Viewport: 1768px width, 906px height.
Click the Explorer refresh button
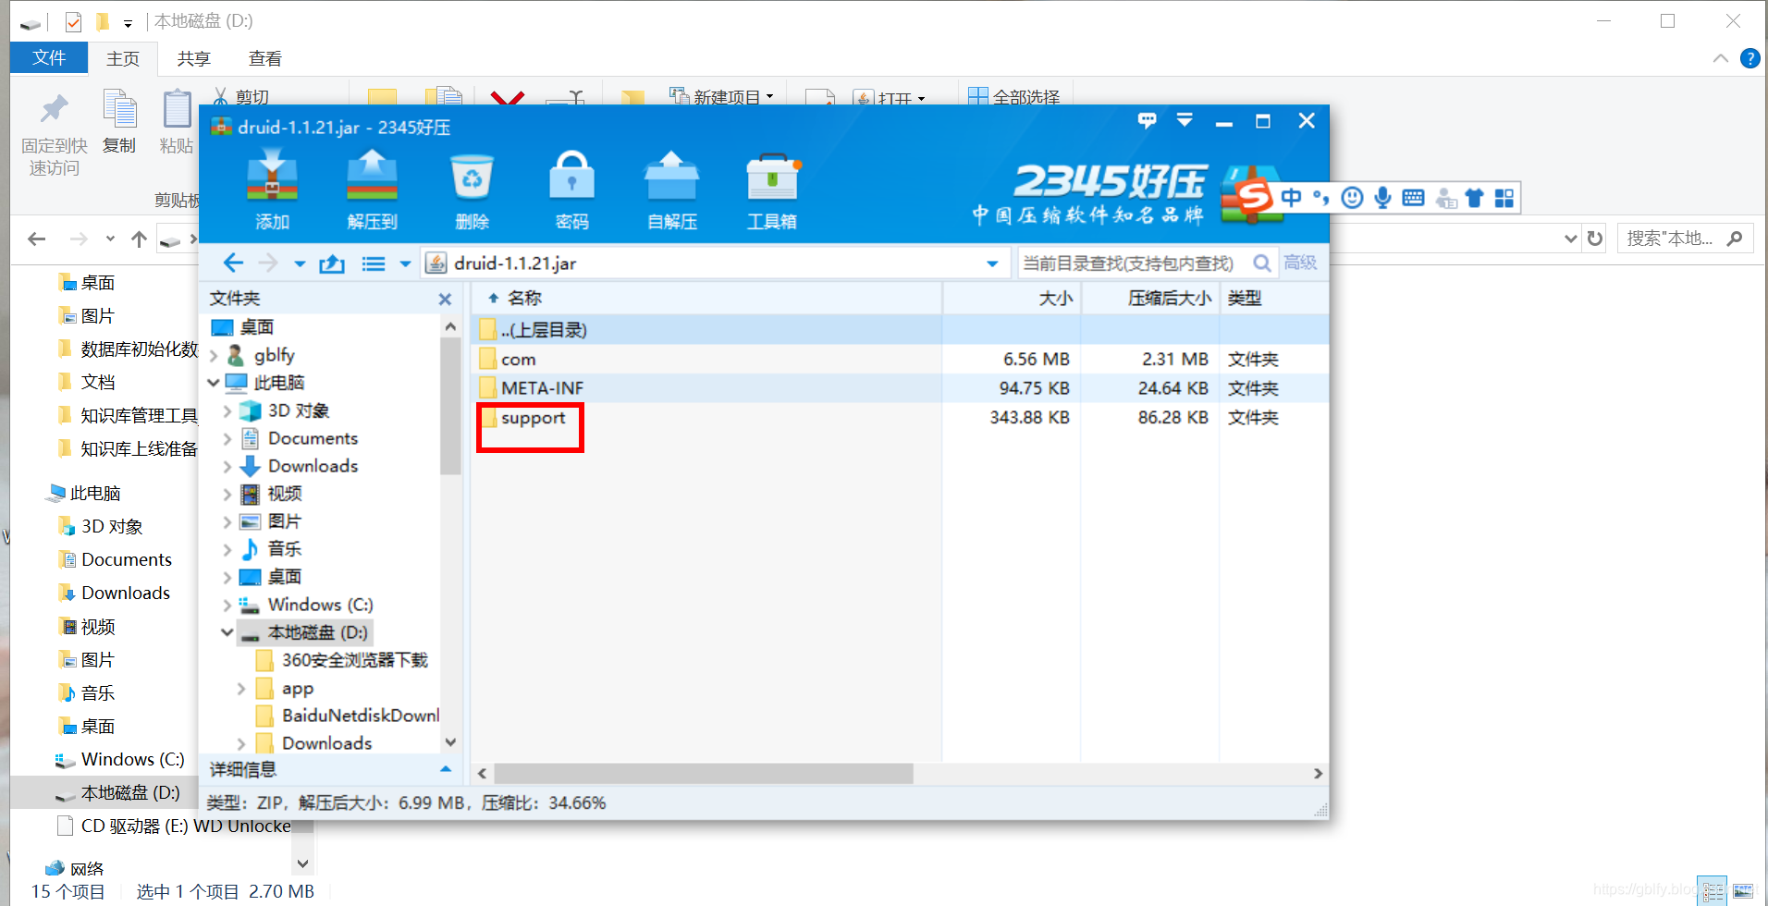pos(1595,239)
